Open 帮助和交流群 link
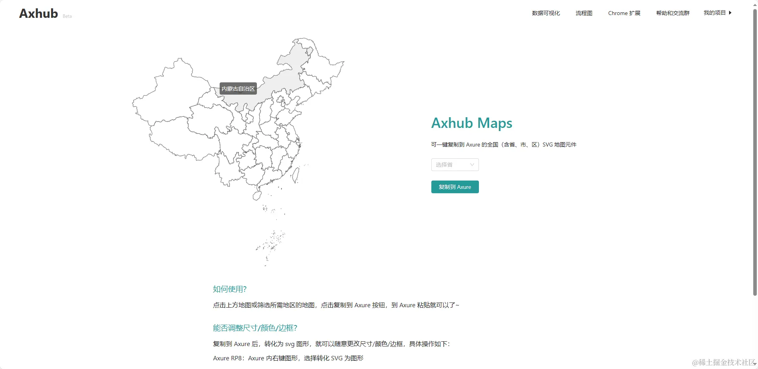The width and height of the screenshot is (758, 369). pos(673,13)
